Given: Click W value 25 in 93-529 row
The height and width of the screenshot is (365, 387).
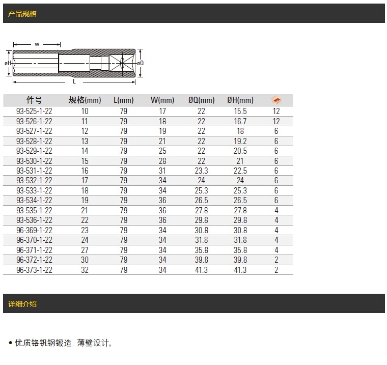Looking at the screenshot, I should click(162, 151).
